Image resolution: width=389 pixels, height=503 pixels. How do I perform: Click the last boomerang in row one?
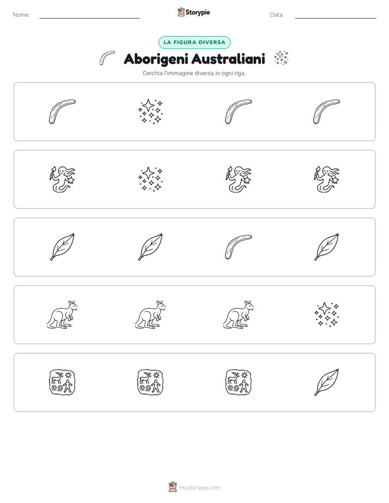pos(326,112)
